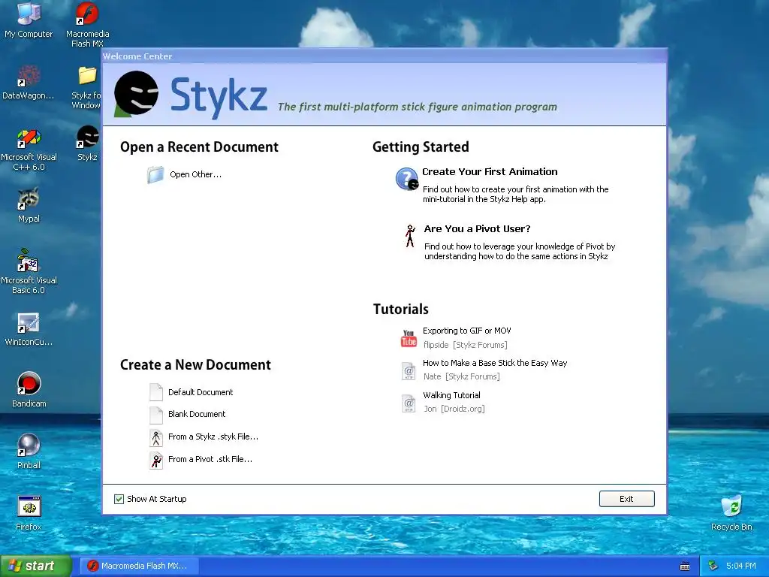Click the Pivot .stk file figure icon
This screenshot has height=577, width=769.
pos(156,460)
